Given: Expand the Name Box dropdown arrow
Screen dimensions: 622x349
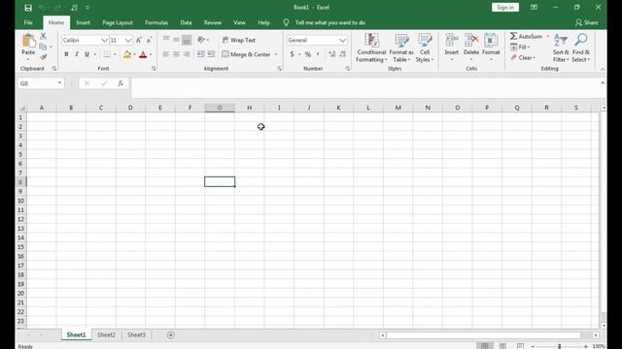Looking at the screenshot, I should (59, 83).
